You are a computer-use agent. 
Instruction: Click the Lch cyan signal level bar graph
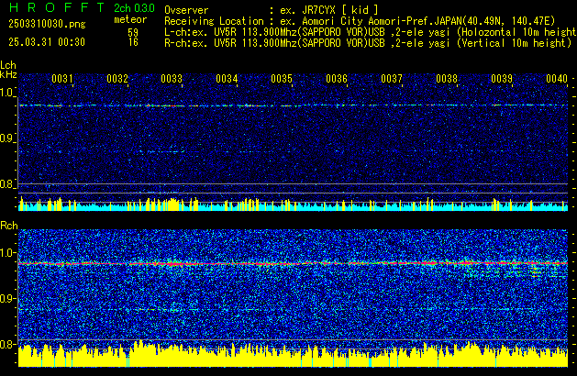[x=294, y=205]
